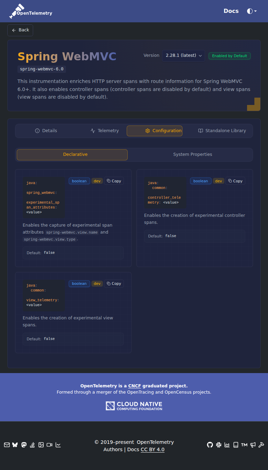Open the Stack Overflow icon in footer

point(32,445)
